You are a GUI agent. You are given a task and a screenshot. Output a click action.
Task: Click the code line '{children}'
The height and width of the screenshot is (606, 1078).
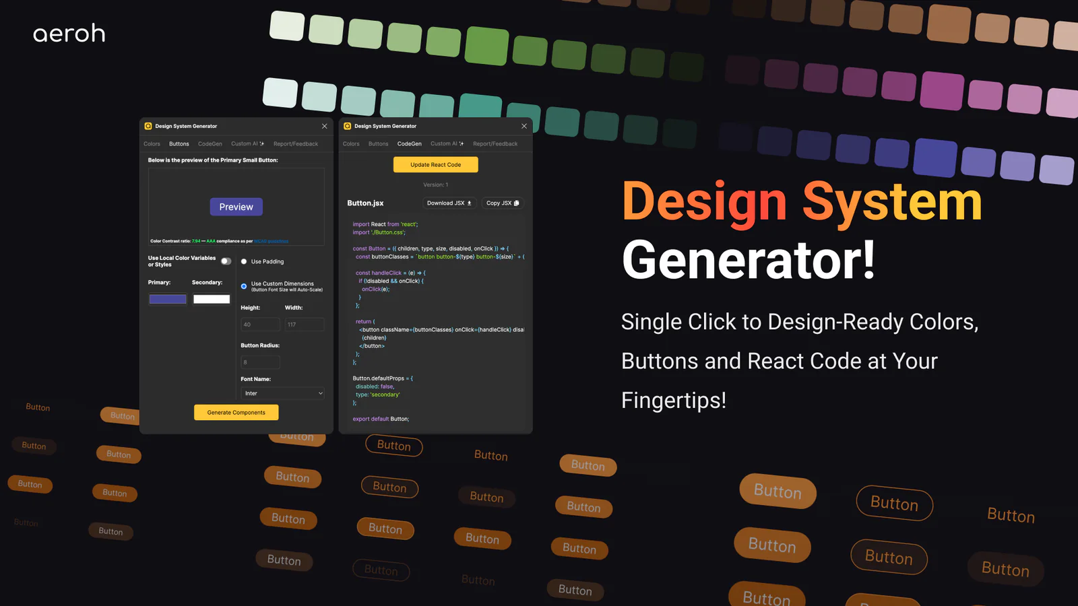(x=374, y=337)
